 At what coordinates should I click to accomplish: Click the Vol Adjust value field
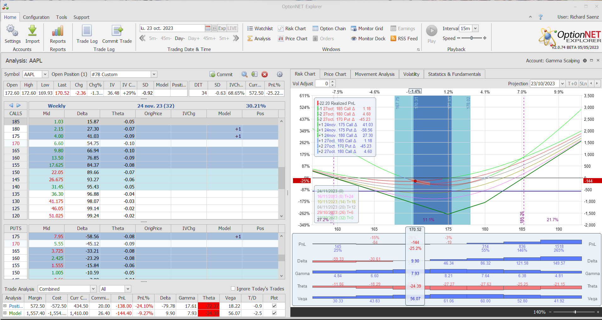click(323, 83)
